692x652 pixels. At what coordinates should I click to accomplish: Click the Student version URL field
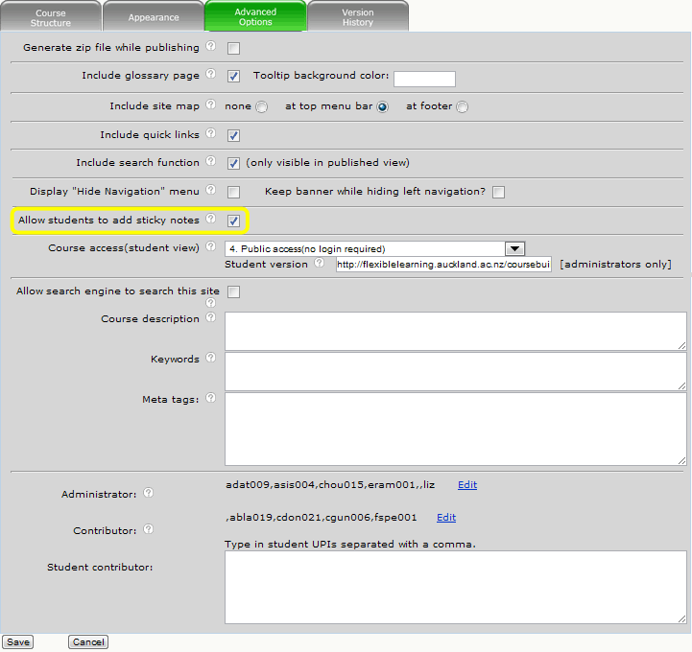pyautogui.click(x=443, y=264)
